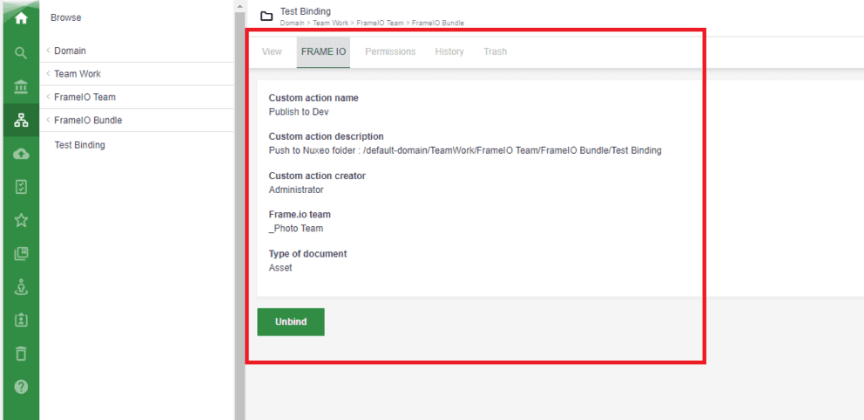Viewport: 864px width, 420px height.
Task: Click the Type of document label
Action: [x=308, y=254]
